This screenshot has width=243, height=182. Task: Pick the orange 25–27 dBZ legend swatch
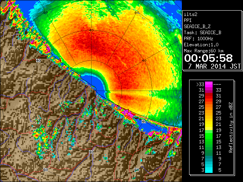point(209,107)
